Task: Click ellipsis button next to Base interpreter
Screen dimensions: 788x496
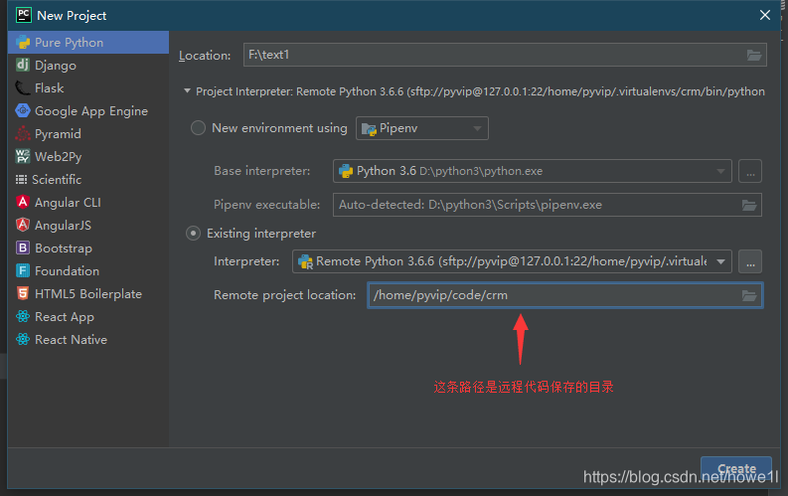Action: (750, 171)
